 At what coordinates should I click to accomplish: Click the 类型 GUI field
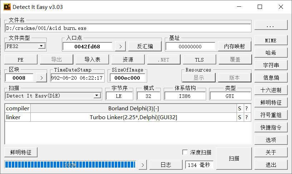coord(230,96)
